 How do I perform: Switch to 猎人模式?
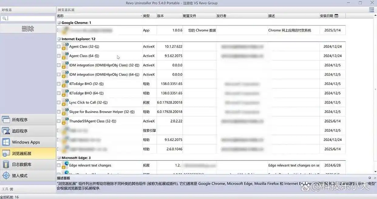(28, 176)
